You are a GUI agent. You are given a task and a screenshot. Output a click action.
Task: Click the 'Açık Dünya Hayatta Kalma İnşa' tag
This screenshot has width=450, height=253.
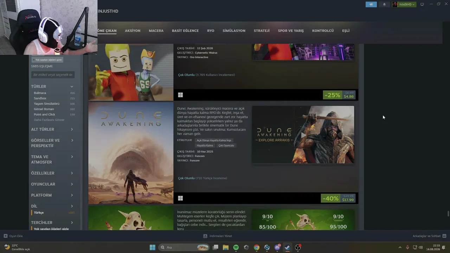(x=214, y=140)
